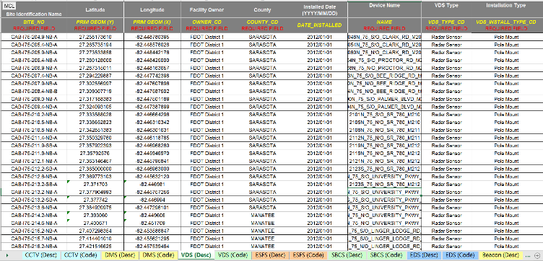Viewport: 543px width, 261px height.
Task: Select the VDS_INSTALL_TYPE_CD header cell
Action: (x=506, y=25)
